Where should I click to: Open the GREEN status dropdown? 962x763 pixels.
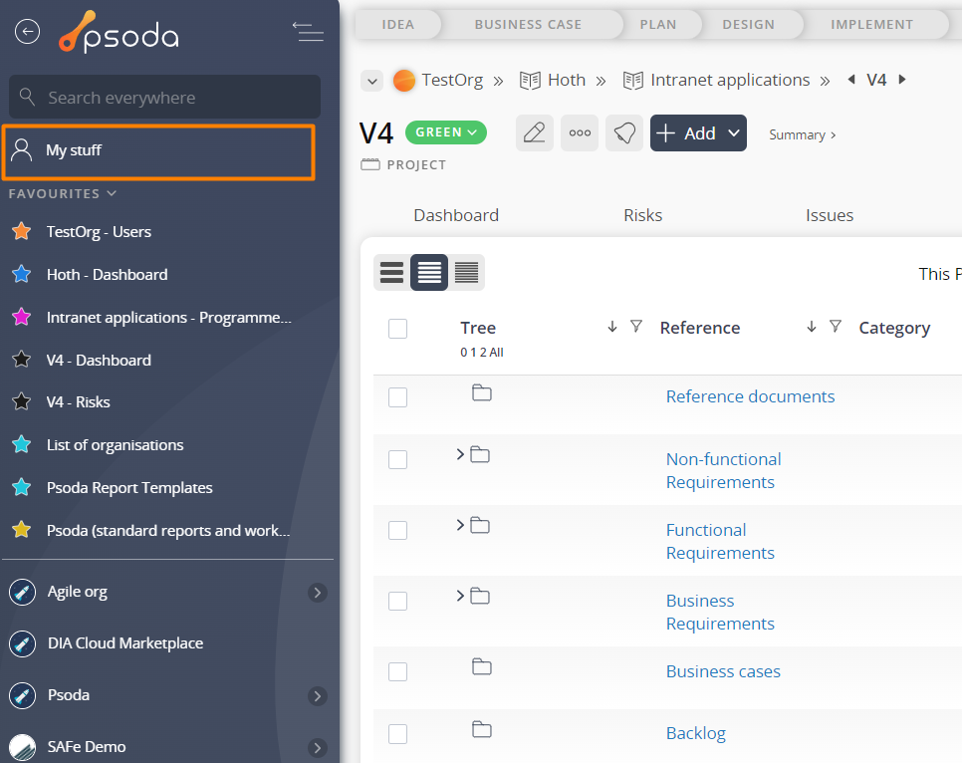pos(446,132)
